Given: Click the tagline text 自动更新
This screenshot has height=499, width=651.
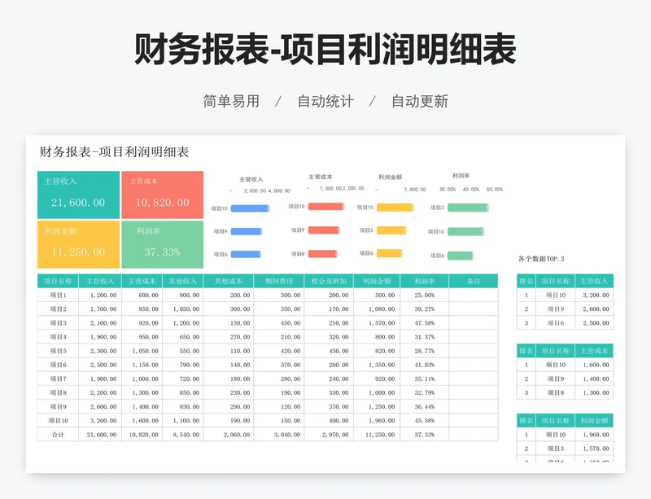Looking at the screenshot, I should click(420, 102).
